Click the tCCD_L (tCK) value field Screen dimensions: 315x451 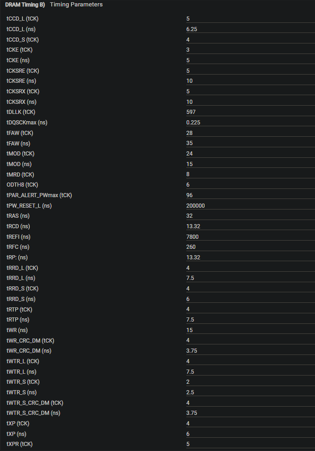pos(250,19)
